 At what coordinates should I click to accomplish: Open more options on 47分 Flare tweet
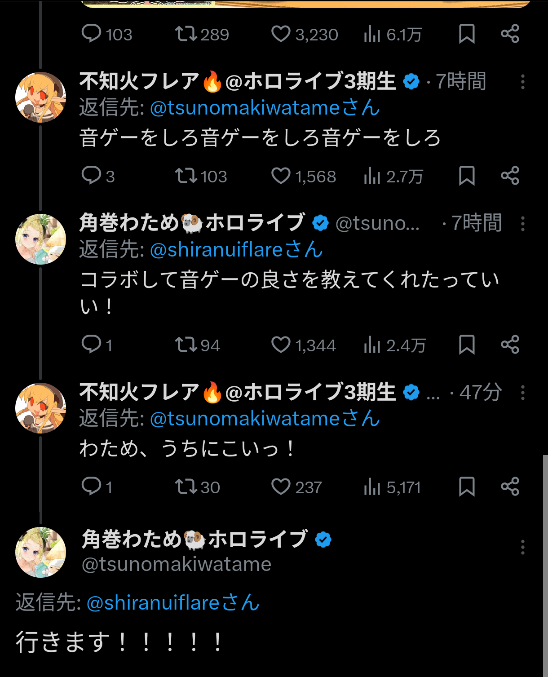coord(522,393)
